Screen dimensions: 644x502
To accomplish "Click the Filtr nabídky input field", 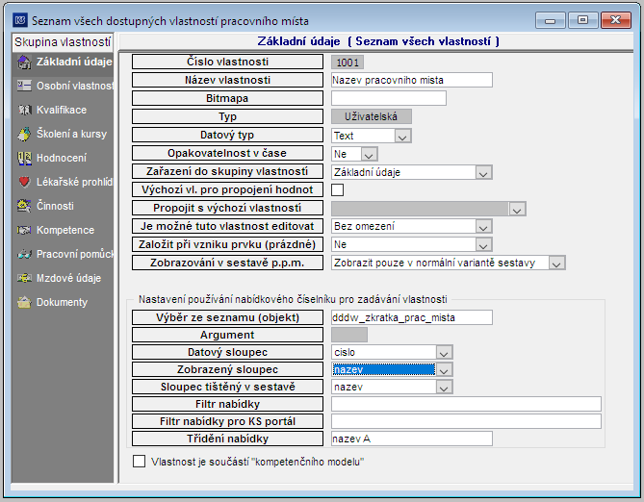I will coord(466,404).
